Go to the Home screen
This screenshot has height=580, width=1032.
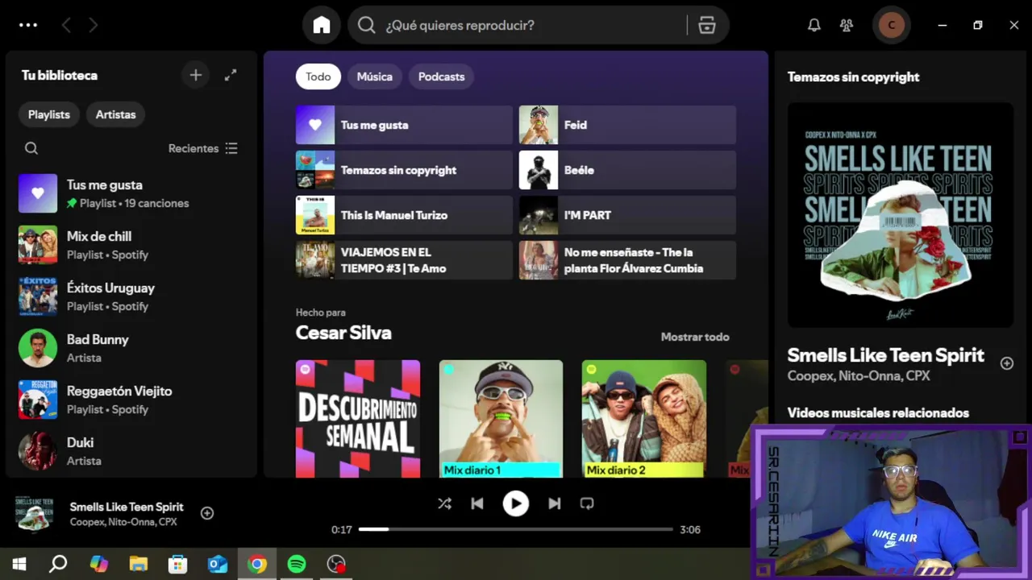point(322,25)
